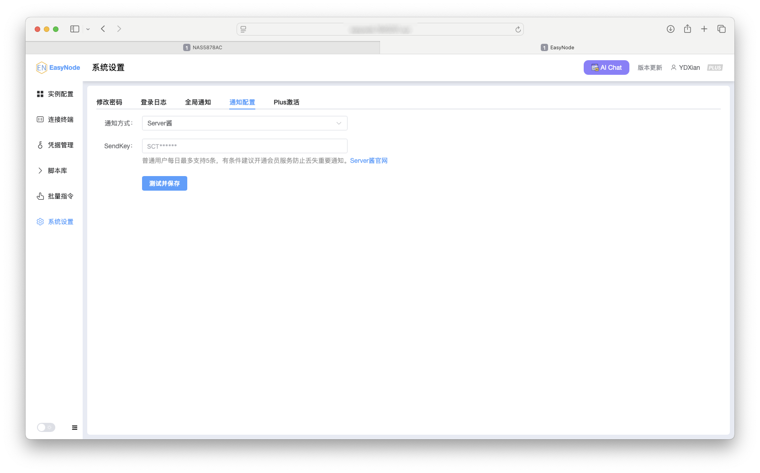Open the browser tab group chevron menu
The width and height of the screenshot is (760, 473).
88,29
